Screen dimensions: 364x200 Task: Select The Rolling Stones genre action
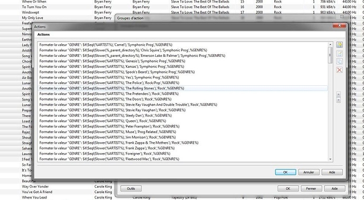click(x=183, y=88)
